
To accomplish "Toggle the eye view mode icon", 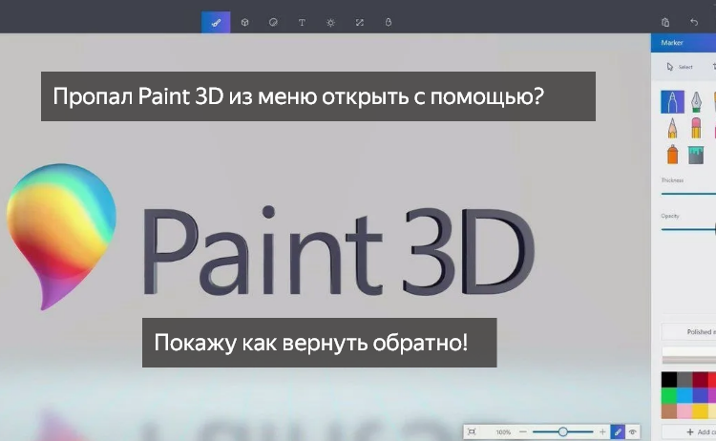I will tap(632, 431).
